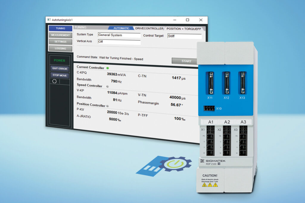Select the C-KPQ value 39363
305x203 pixels.
point(112,74)
